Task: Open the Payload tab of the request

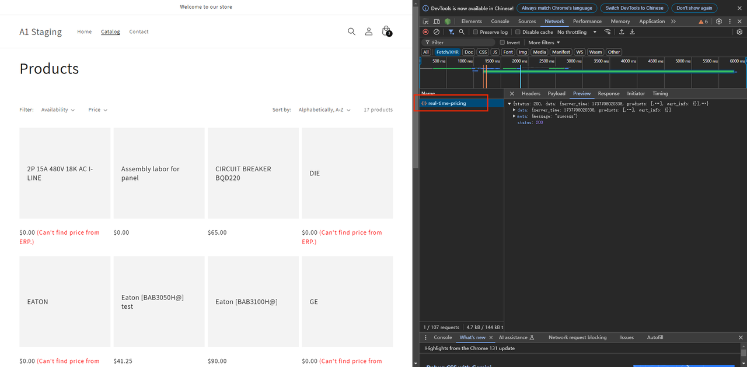Action: (556, 94)
